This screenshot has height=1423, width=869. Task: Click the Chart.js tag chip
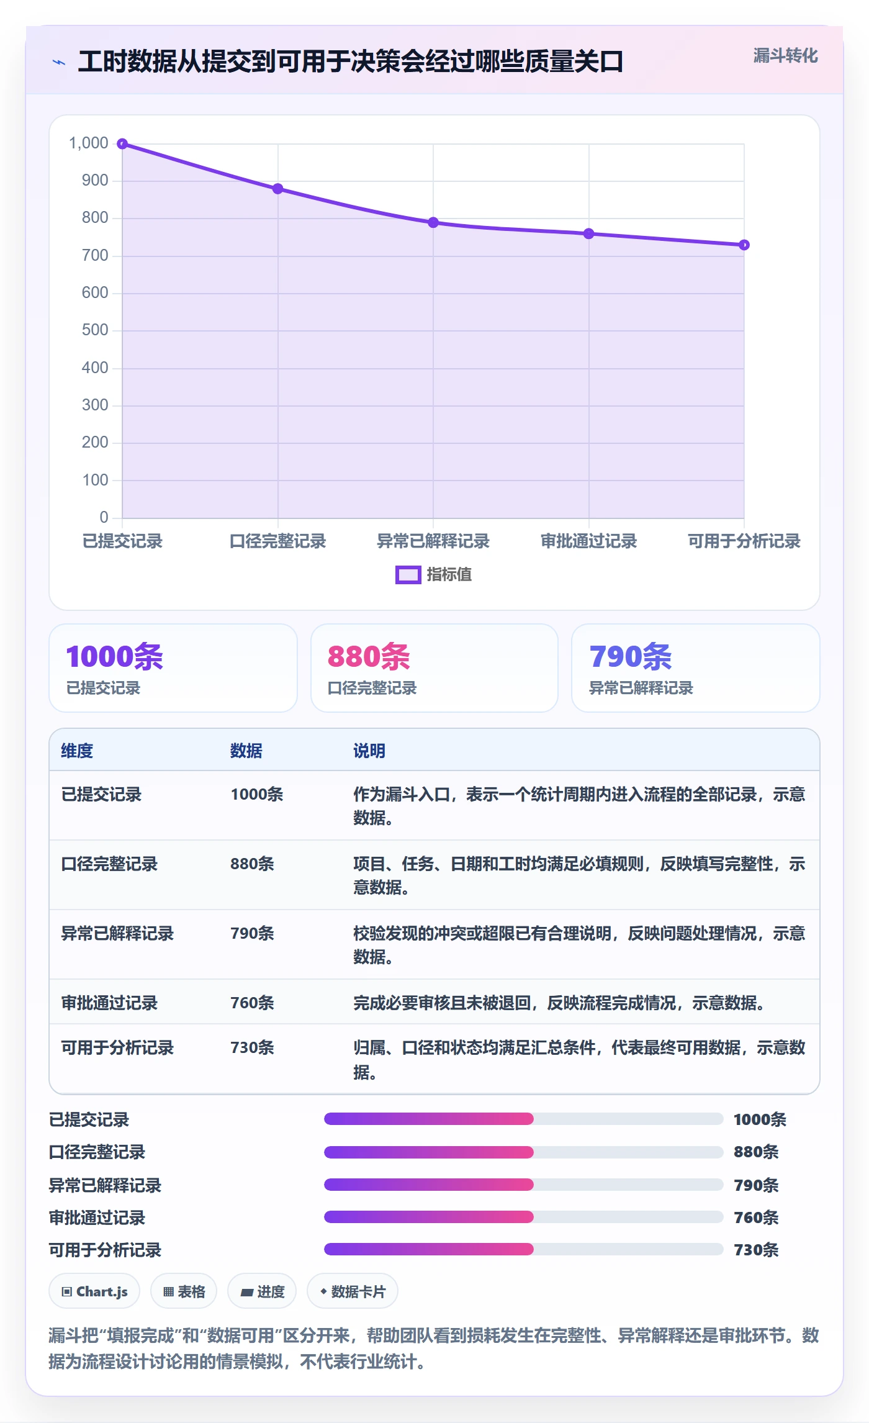coord(94,1291)
